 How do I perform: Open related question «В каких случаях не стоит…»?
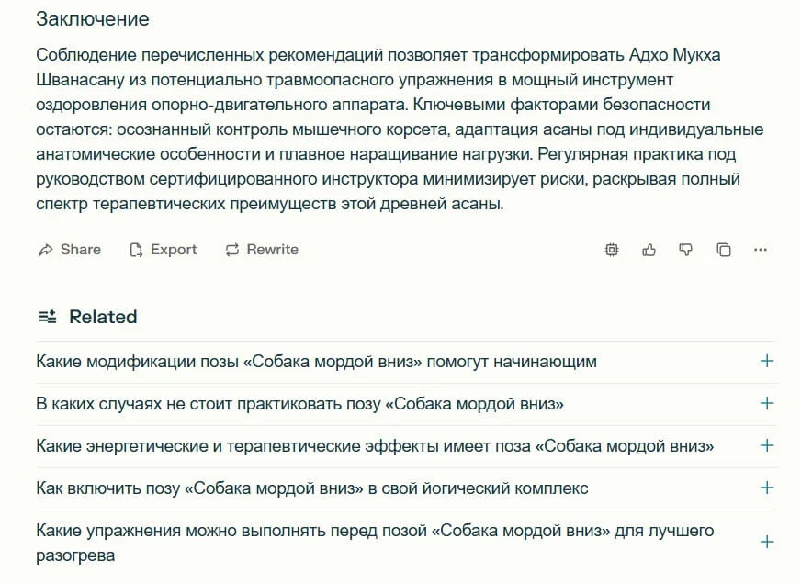click(299, 404)
